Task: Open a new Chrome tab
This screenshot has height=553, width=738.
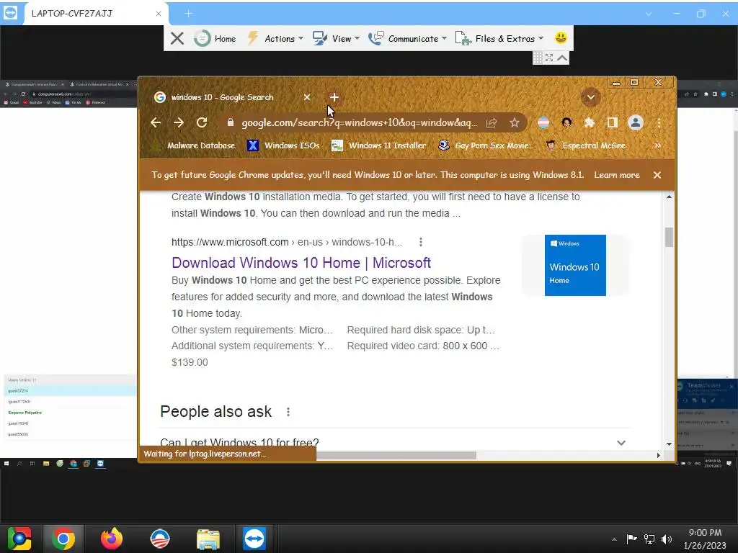Action: (334, 97)
